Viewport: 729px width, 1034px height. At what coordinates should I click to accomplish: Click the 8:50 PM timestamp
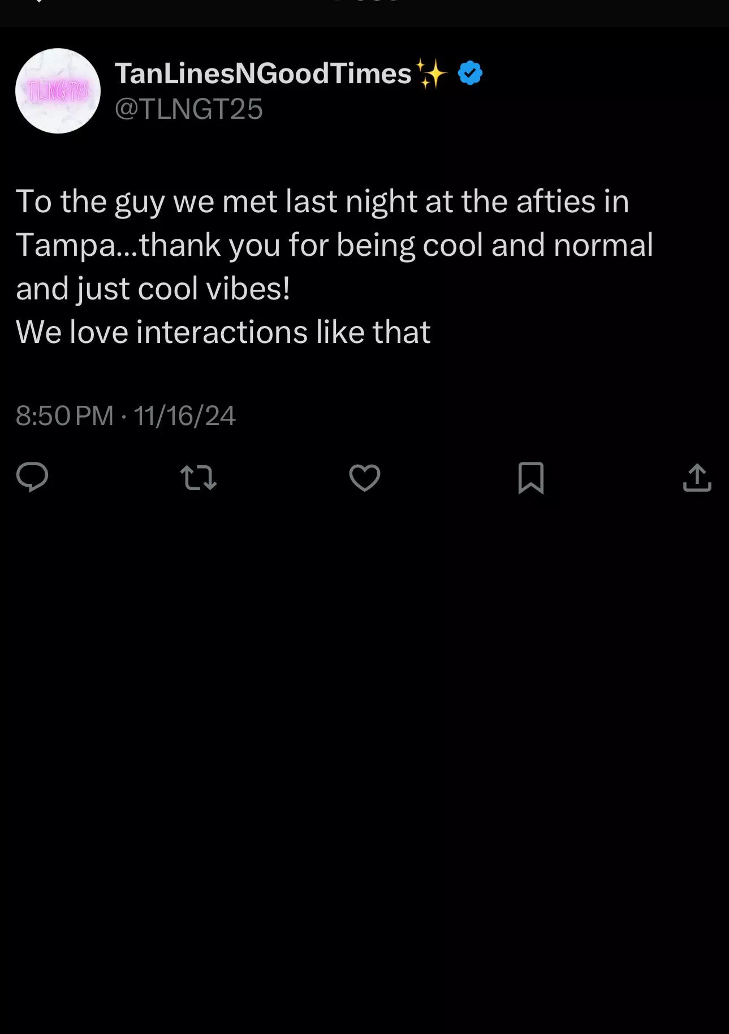coord(64,416)
